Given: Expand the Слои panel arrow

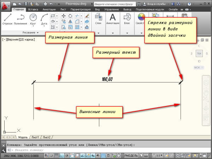Looking at the screenshot, I should tap(99, 33).
